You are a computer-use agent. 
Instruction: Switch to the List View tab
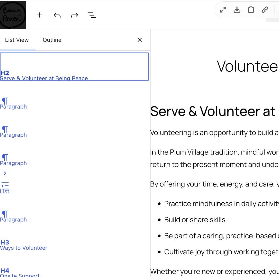17,40
